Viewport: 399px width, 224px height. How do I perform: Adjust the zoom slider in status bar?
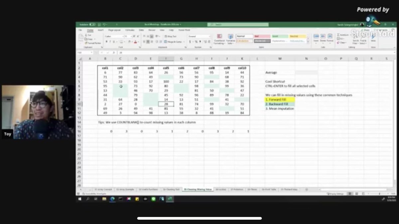(379, 194)
